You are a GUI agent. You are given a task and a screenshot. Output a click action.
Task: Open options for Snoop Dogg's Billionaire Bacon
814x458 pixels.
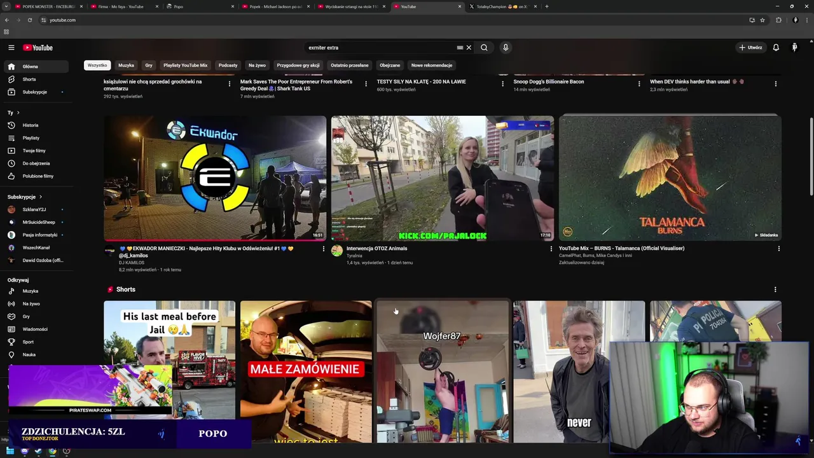coord(639,83)
